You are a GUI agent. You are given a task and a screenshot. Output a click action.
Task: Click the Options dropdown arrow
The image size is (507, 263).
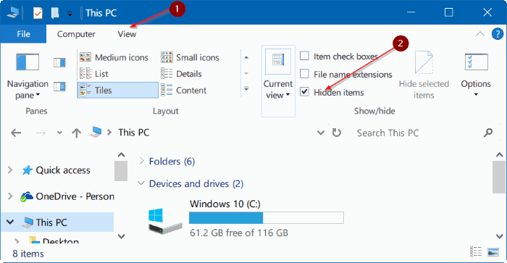[x=476, y=94]
